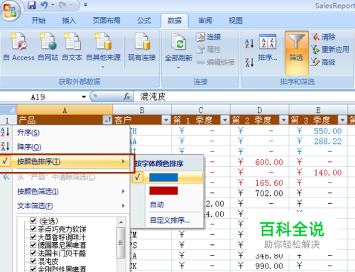Open the 第 2 季度 filter dropdown
The image size is (355, 272).
pyautogui.click(x=284, y=120)
